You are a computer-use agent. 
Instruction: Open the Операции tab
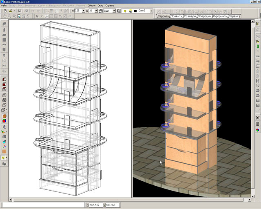[204, 16]
